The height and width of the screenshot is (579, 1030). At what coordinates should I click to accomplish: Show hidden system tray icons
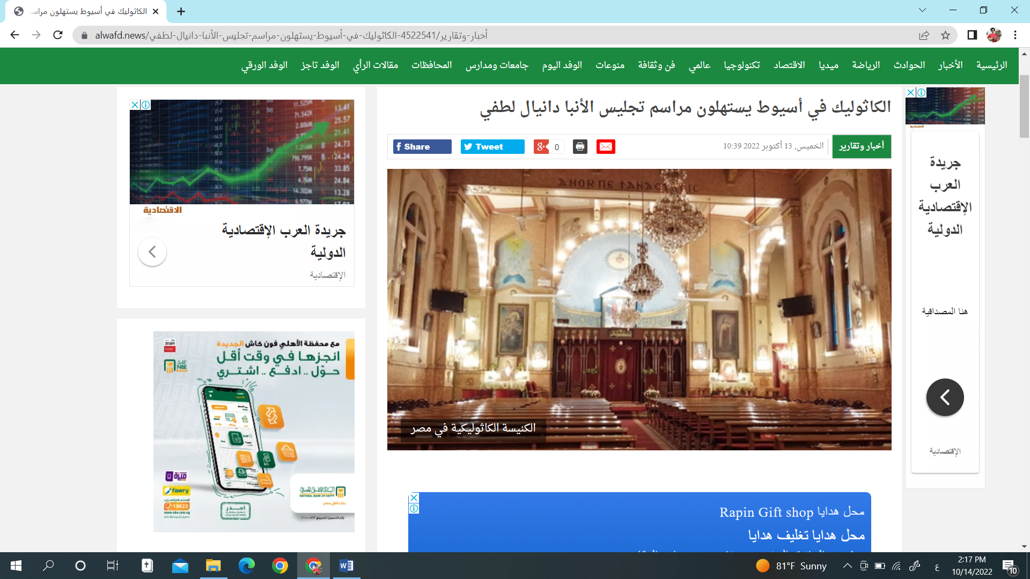pos(848,566)
